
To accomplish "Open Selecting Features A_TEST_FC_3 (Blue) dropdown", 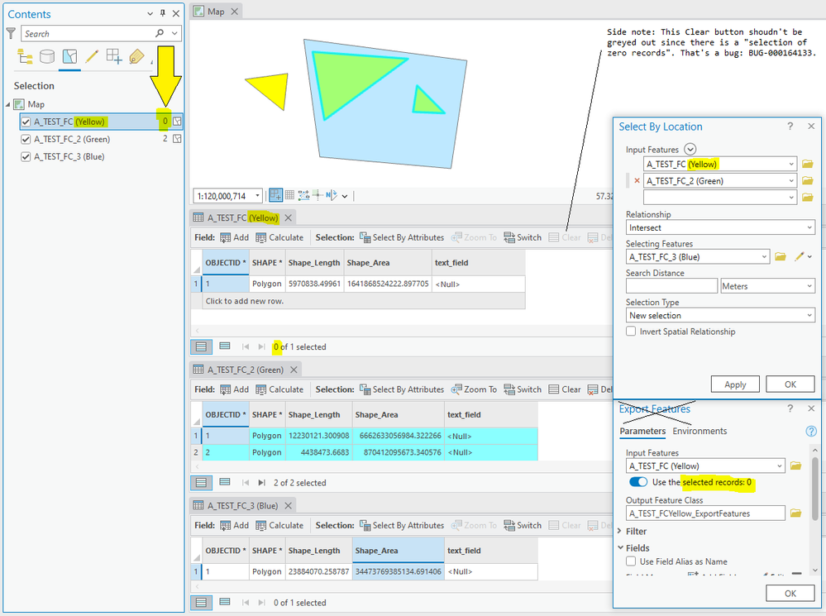I will 698,257.
